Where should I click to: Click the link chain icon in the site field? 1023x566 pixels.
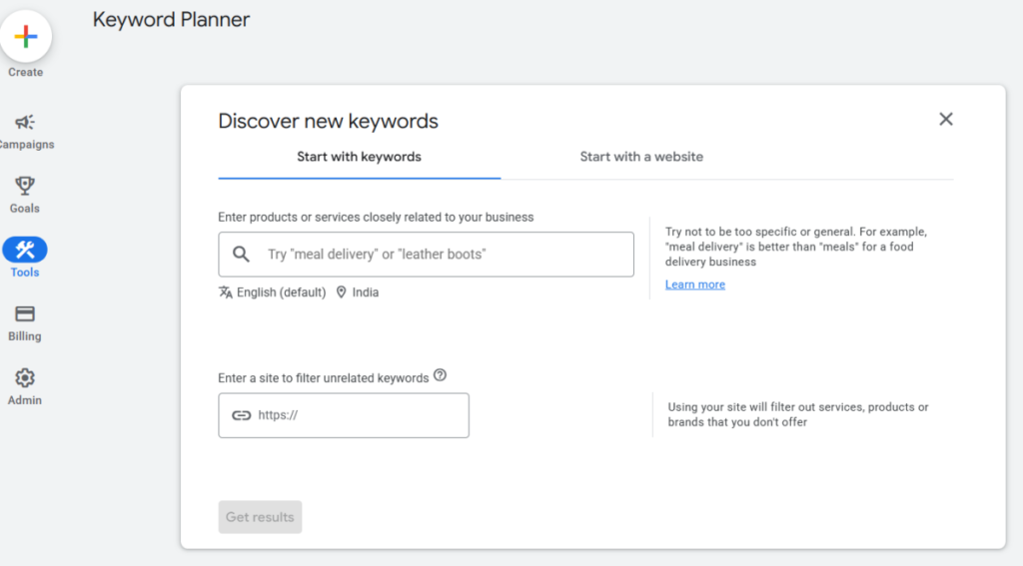pos(242,415)
